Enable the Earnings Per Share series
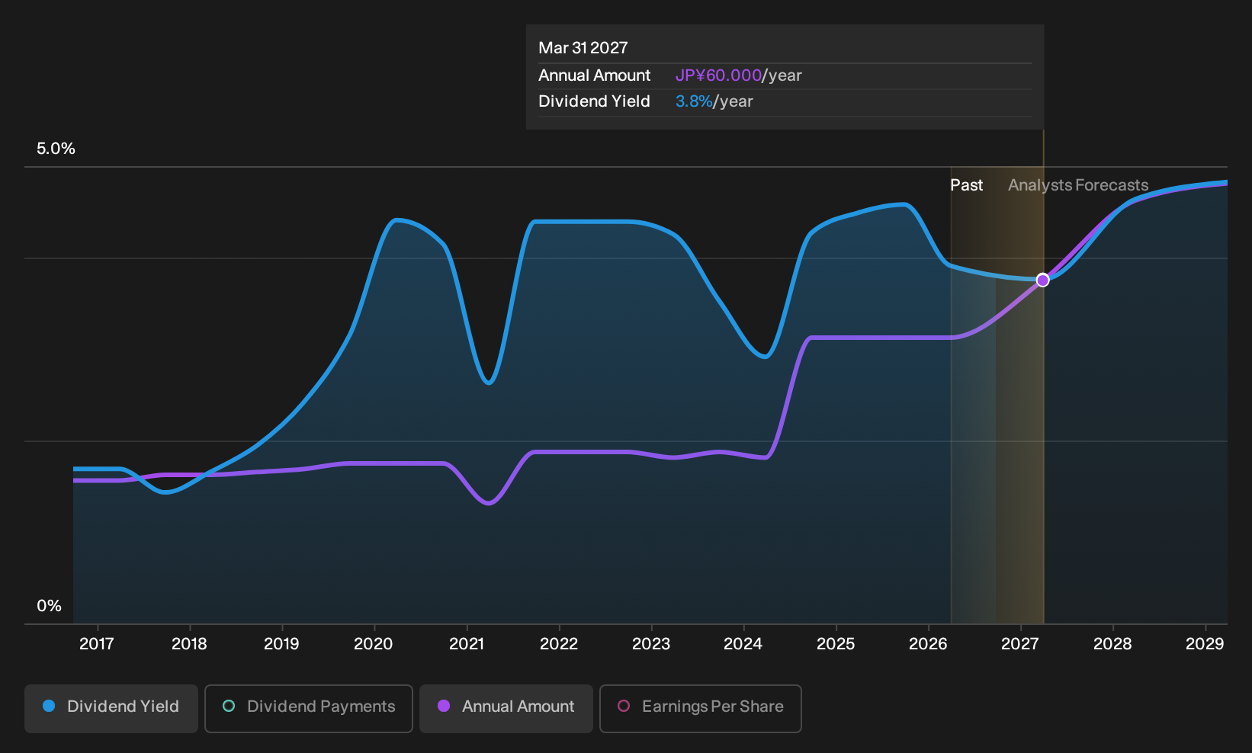 point(701,708)
